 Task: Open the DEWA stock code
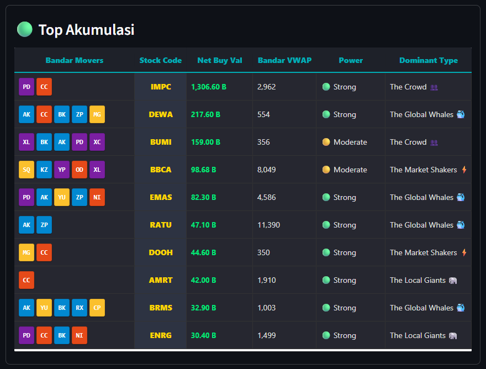coord(161,114)
